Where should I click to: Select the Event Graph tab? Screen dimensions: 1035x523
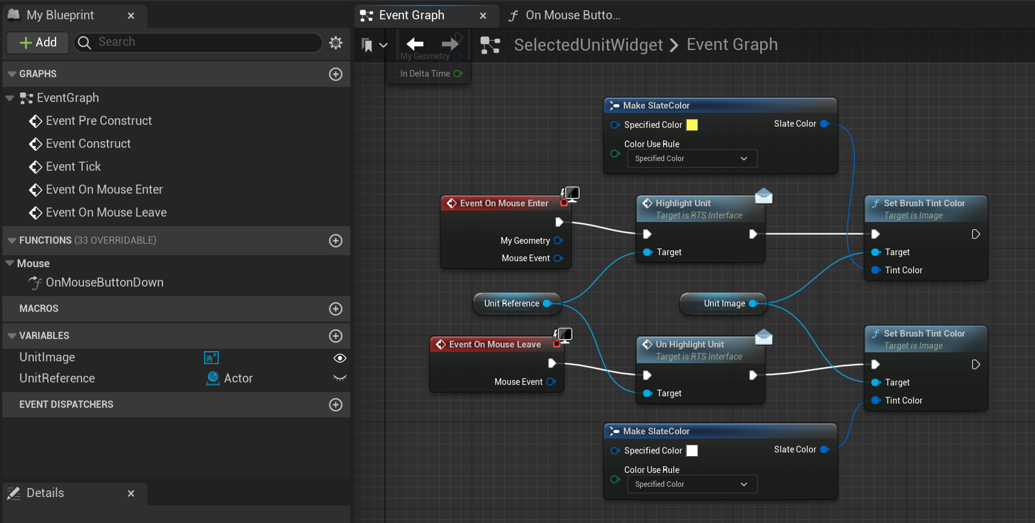412,16
